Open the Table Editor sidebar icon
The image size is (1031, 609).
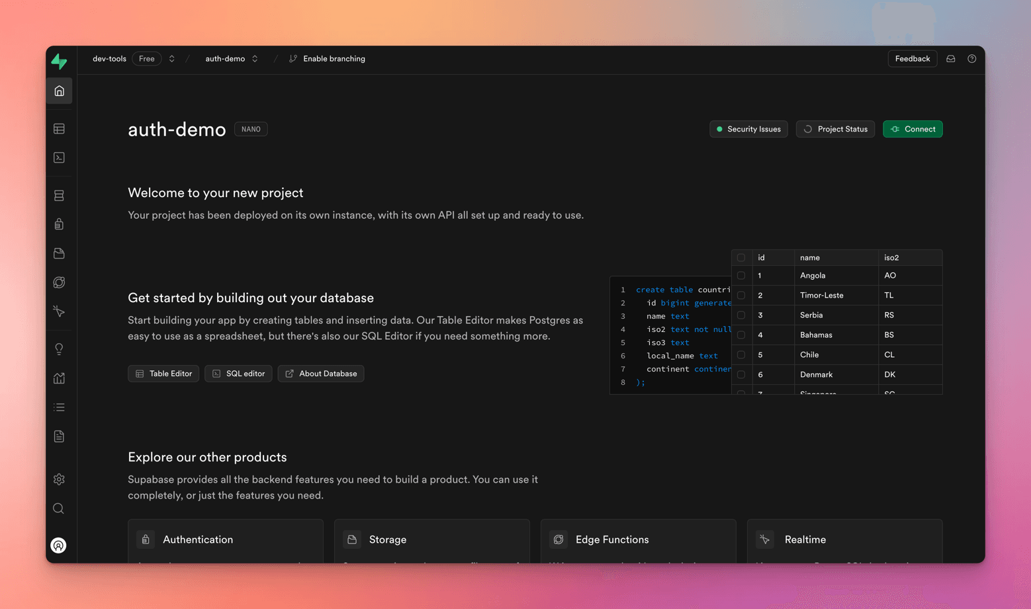(59, 129)
